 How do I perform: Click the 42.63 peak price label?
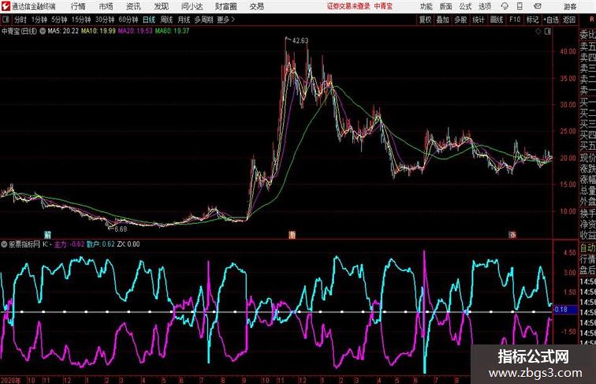point(300,40)
